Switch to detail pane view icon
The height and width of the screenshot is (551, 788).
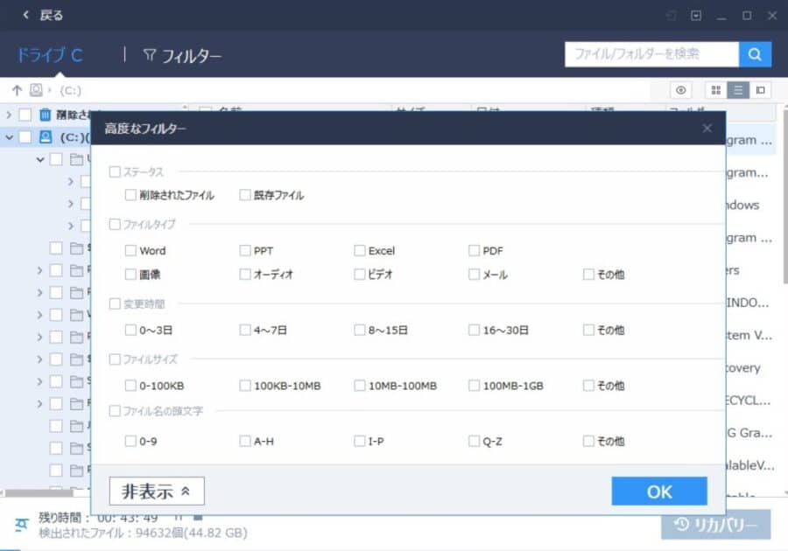[760, 90]
